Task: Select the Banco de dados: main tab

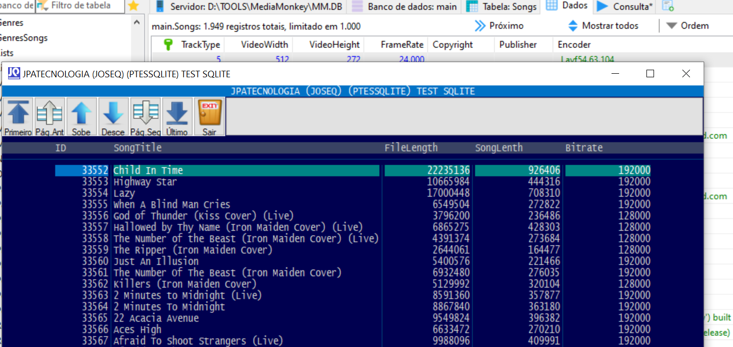Action: pos(405,7)
